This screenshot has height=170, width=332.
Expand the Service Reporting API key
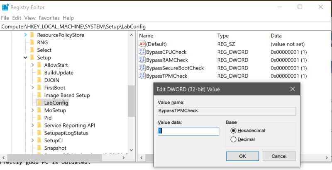[x=32, y=125]
